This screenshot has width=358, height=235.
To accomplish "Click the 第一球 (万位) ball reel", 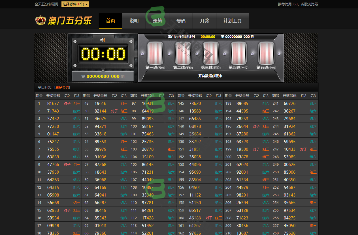I will [155, 53].
